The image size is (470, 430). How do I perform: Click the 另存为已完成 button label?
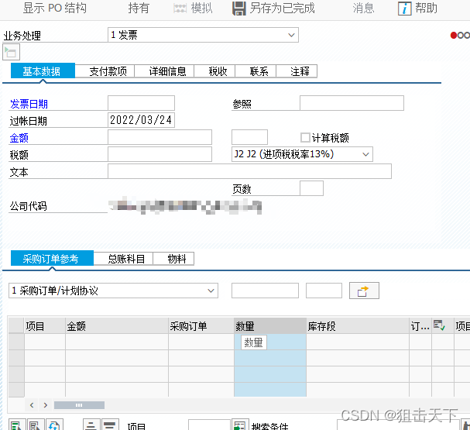coord(282,8)
